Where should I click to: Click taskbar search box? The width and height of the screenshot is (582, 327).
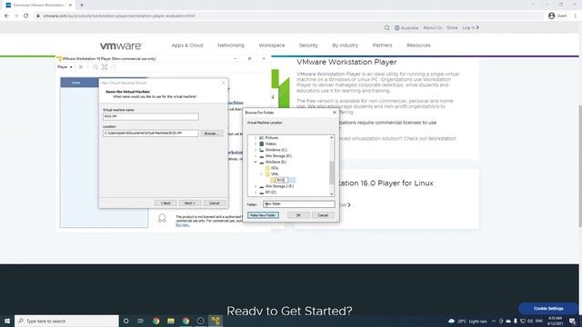point(66,321)
